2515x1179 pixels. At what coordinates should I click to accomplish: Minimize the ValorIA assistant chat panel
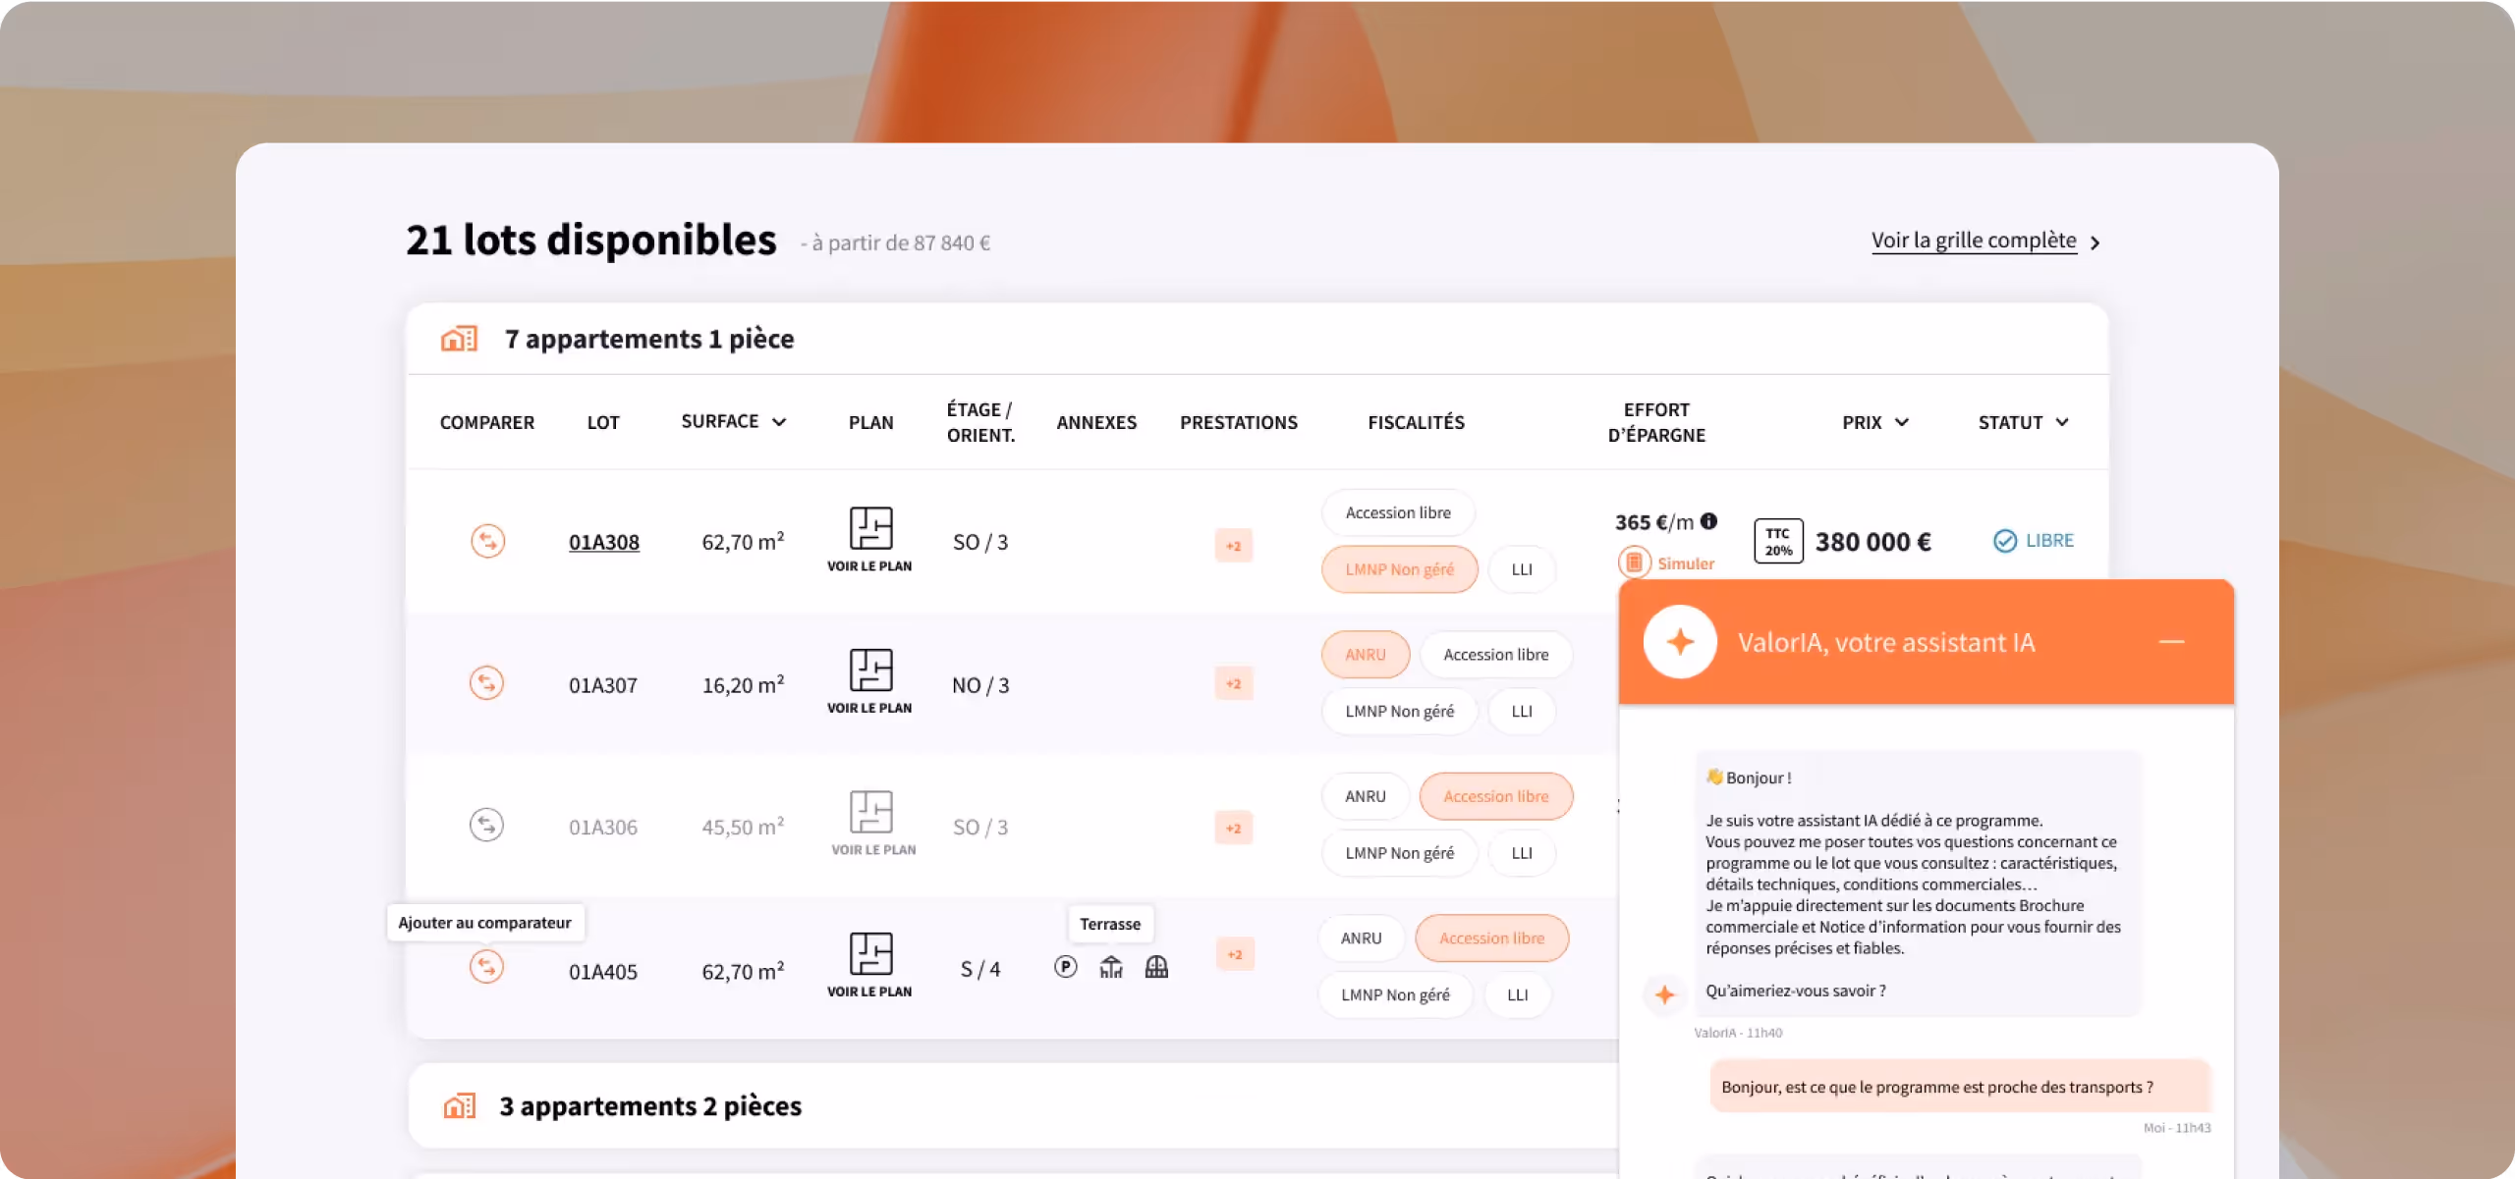point(2171,642)
